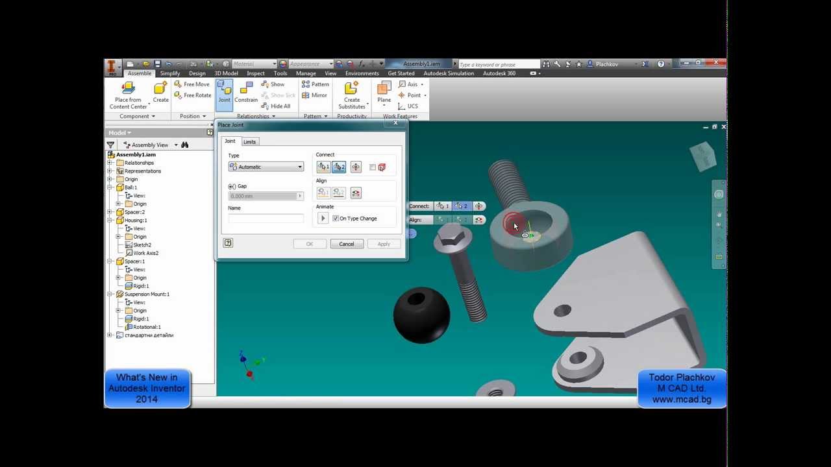Open the appearance color sphere icon
The width and height of the screenshot is (831, 467).
(x=282, y=64)
